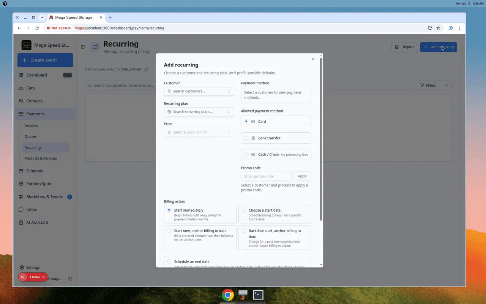The image size is (486, 304).
Task: Open the Report button
Action: (404, 47)
